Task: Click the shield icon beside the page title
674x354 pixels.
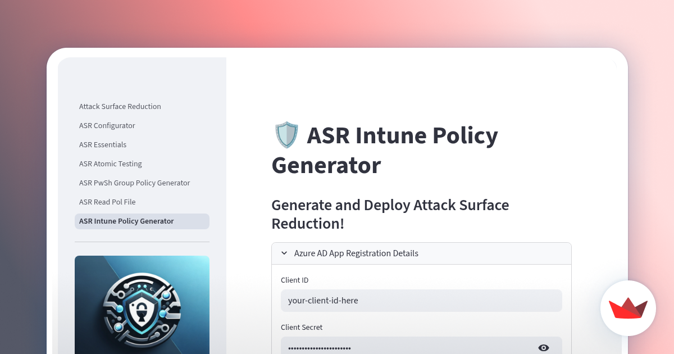Action: click(286, 135)
